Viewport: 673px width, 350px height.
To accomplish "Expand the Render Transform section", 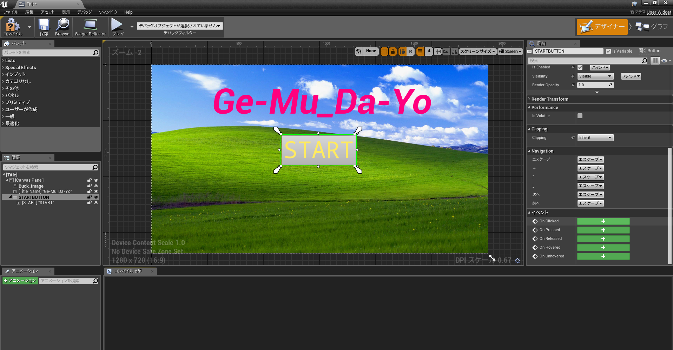I will coord(549,99).
